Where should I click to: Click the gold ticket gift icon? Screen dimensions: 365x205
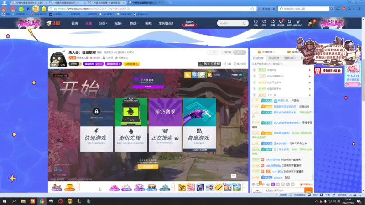219,187
